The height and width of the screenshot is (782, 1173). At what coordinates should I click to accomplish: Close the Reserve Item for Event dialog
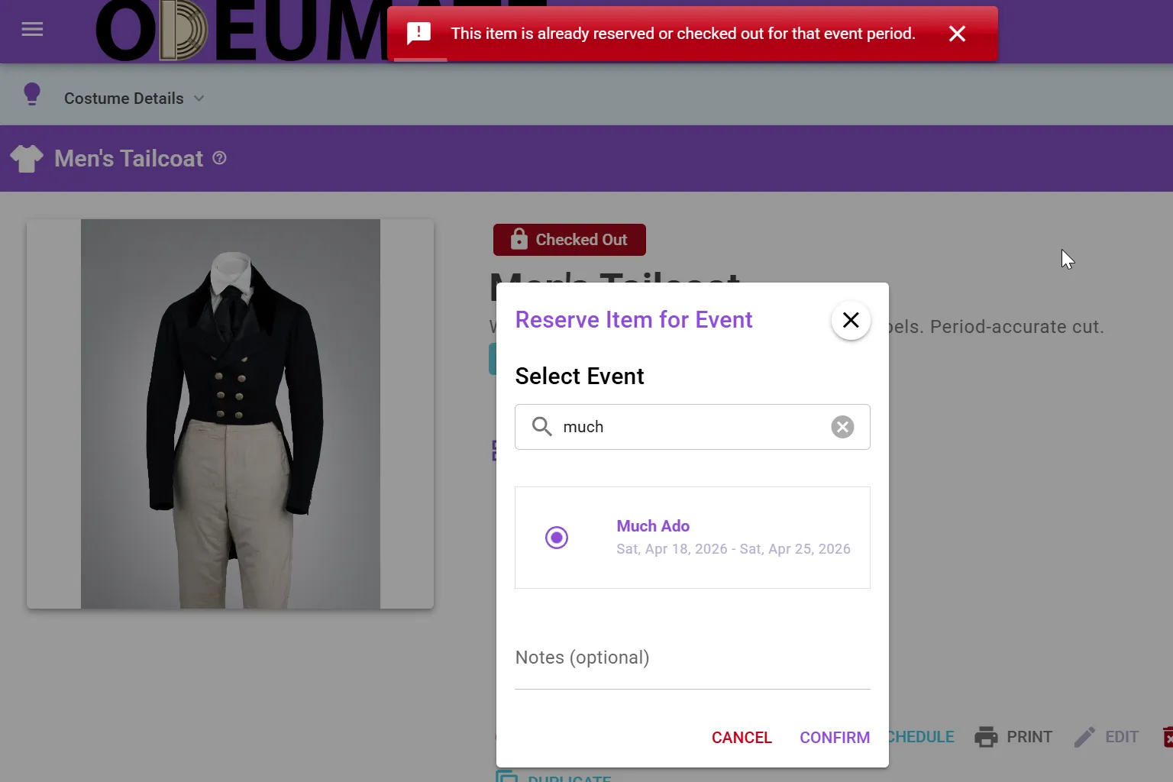pyautogui.click(x=850, y=320)
